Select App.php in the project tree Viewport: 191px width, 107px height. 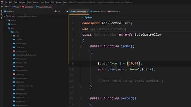tap(19, 40)
